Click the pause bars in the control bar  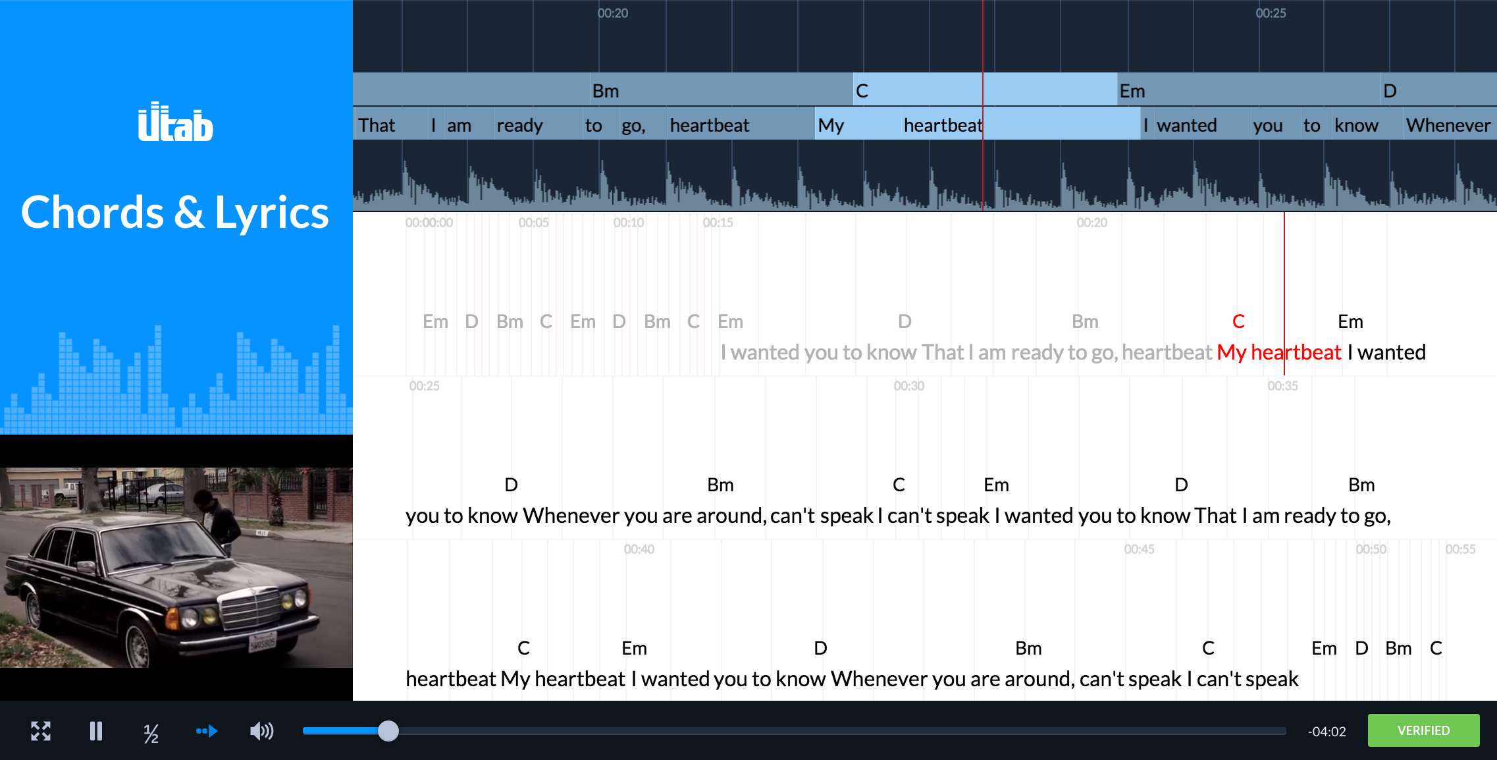tap(95, 730)
